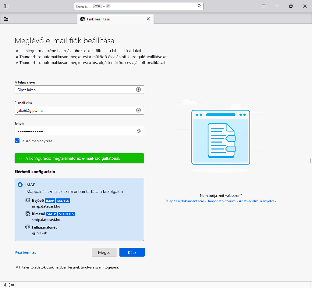Click Meglévő e-mail fiók beállítása heading
The image size is (312, 288).
(65, 41)
